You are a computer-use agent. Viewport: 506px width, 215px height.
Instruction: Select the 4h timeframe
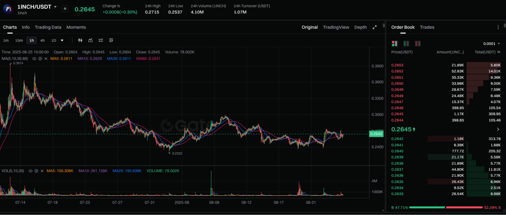(43, 40)
